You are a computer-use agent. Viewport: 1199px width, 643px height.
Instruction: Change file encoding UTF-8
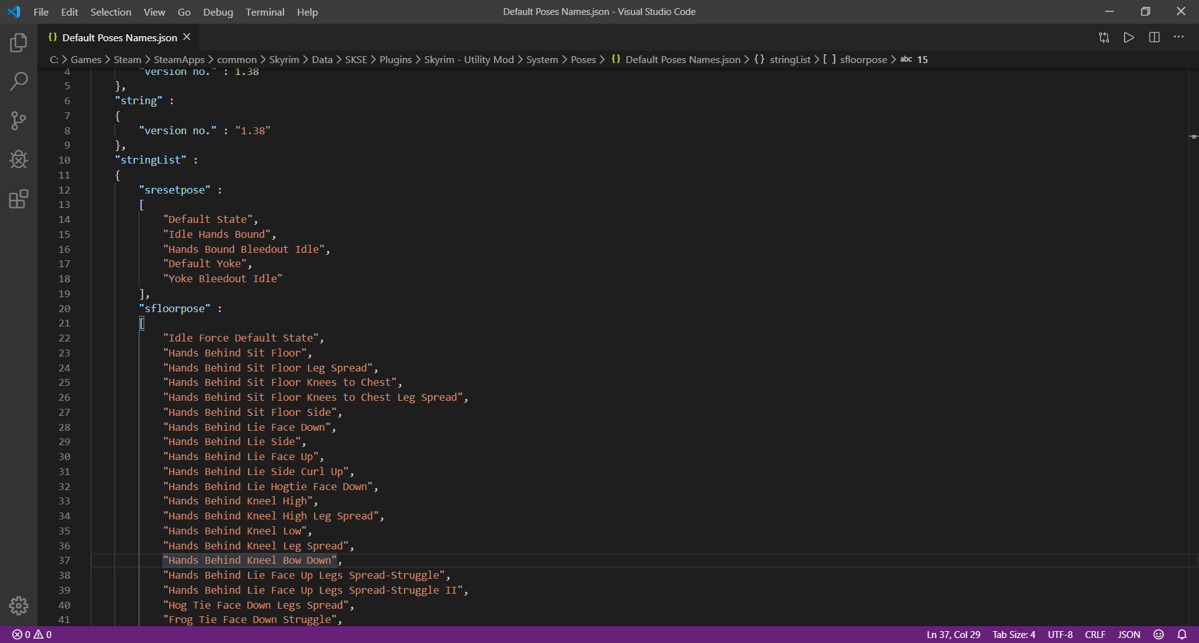tap(1060, 634)
